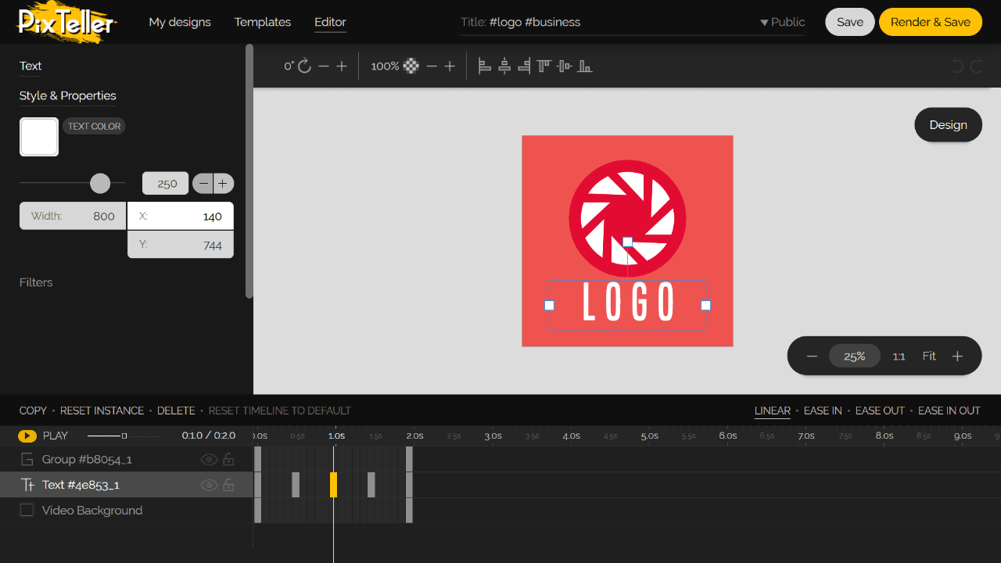The height and width of the screenshot is (563, 1001).
Task: Select the align right icon
Action: pos(524,66)
